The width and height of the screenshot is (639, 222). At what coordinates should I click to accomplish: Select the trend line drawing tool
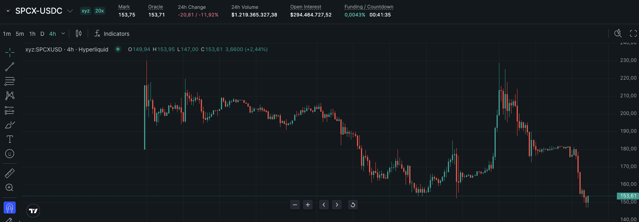coord(10,67)
